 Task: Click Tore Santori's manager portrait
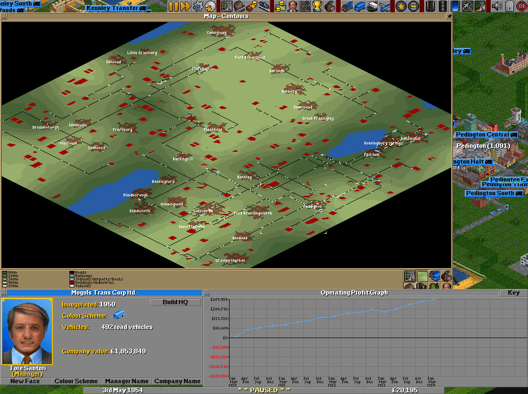tap(27, 331)
